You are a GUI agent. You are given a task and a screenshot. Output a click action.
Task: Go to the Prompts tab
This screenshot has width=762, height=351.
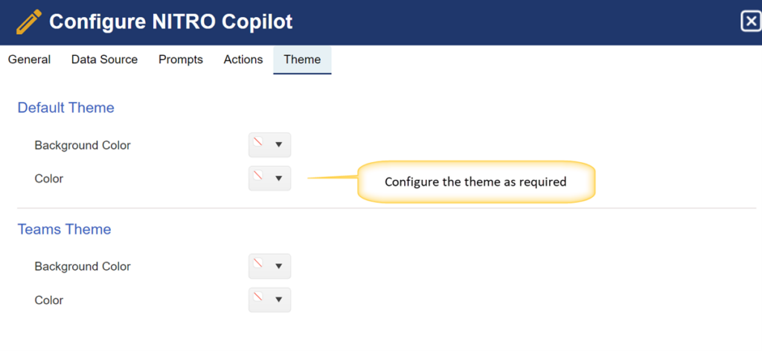[181, 59]
